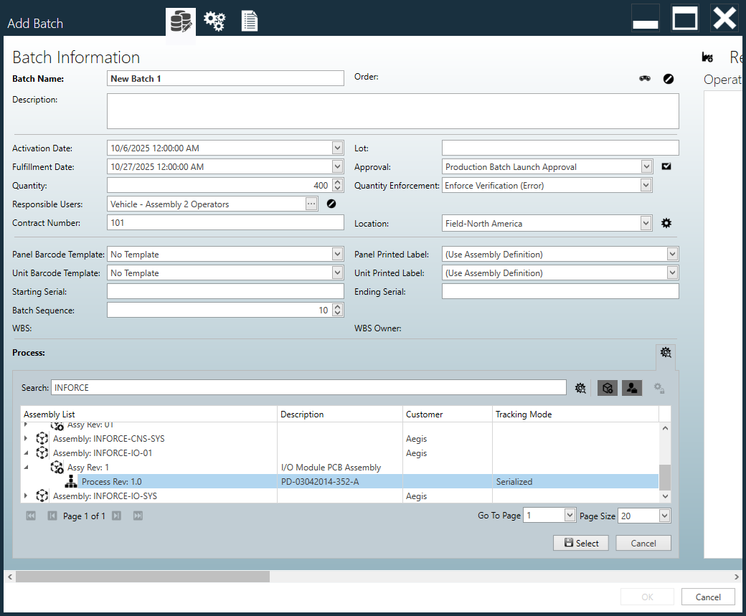Open the Quantity Enforcement dropdown
The width and height of the screenshot is (746, 616).
(x=646, y=185)
